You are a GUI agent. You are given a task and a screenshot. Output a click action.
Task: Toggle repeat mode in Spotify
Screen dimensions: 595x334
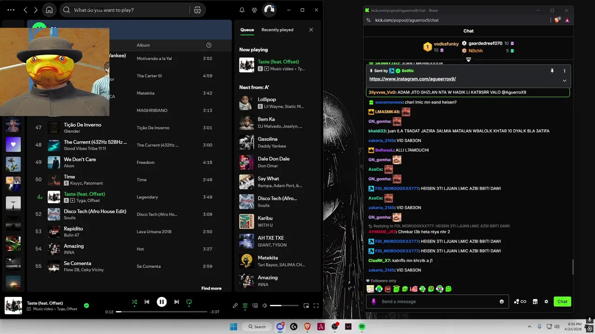189,302
